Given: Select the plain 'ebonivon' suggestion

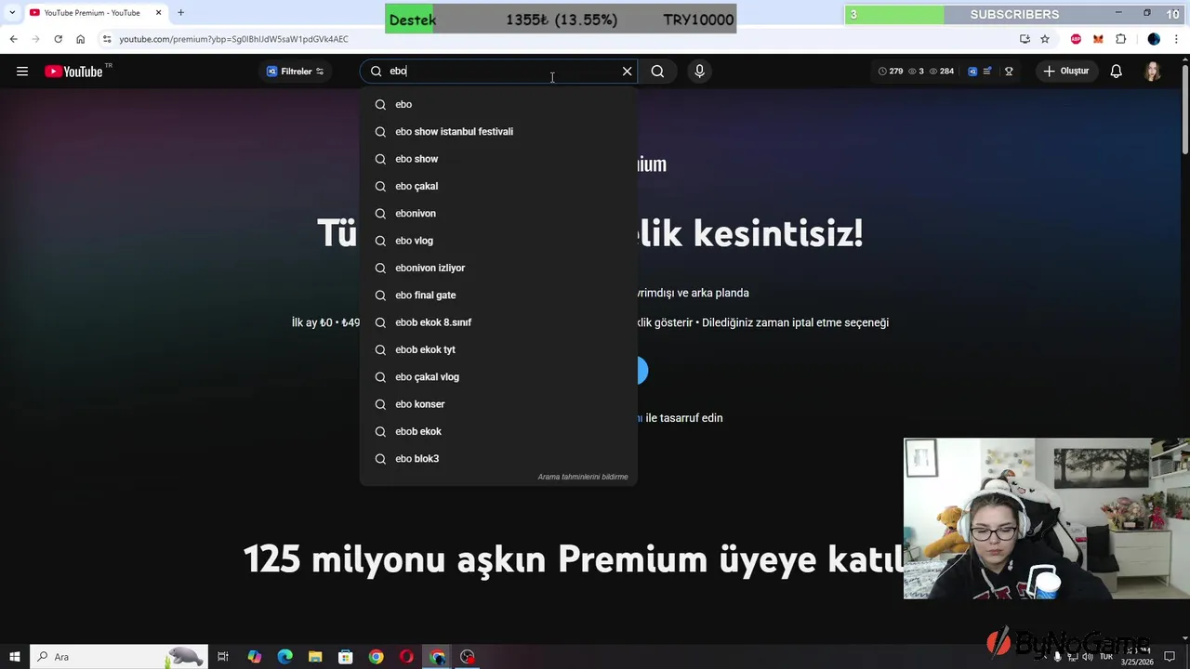Looking at the screenshot, I should (498, 214).
